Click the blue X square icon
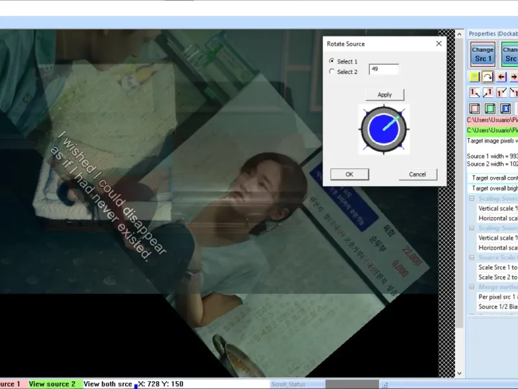Viewport: 518px width, 389px height. pyautogui.click(x=506, y=108)
